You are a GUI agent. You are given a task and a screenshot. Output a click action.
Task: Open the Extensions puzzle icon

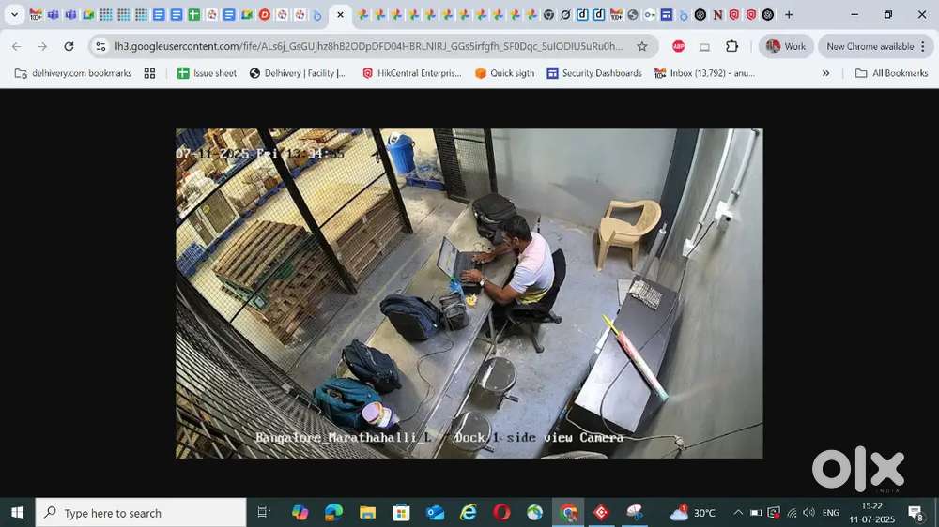[x=731, y=46]
